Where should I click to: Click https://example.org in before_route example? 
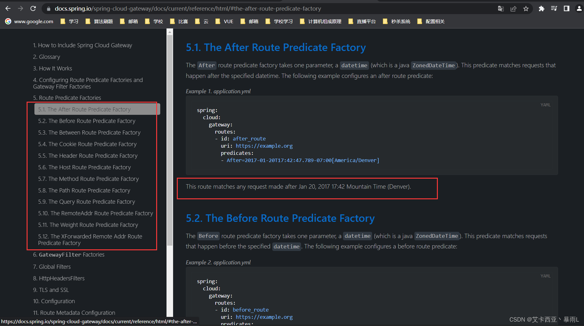click(x=264, y=317)
